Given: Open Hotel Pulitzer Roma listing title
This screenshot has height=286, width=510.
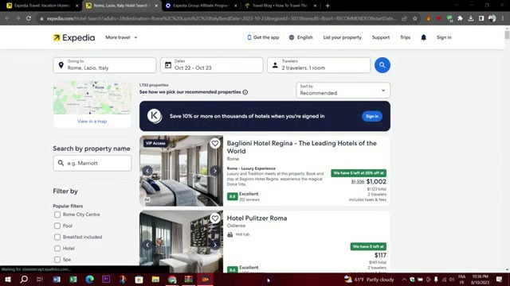Looking at the screenshot, I should pos(257,218).
